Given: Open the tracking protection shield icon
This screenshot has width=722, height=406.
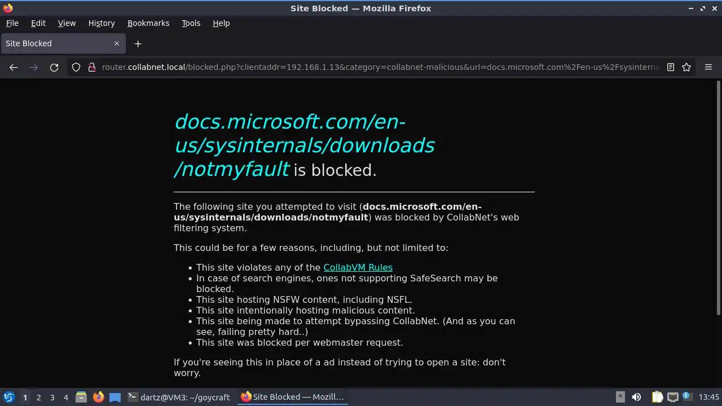Looking at the screenshot, I should pyautogui.click(x=76, y=67).
